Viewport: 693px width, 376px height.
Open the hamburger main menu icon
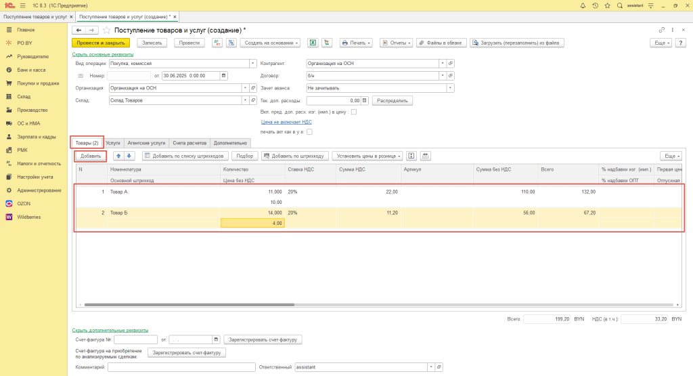pos(22,5)
